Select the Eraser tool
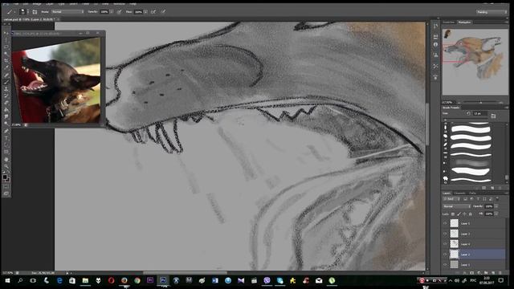514x289 pixels. 6,104
